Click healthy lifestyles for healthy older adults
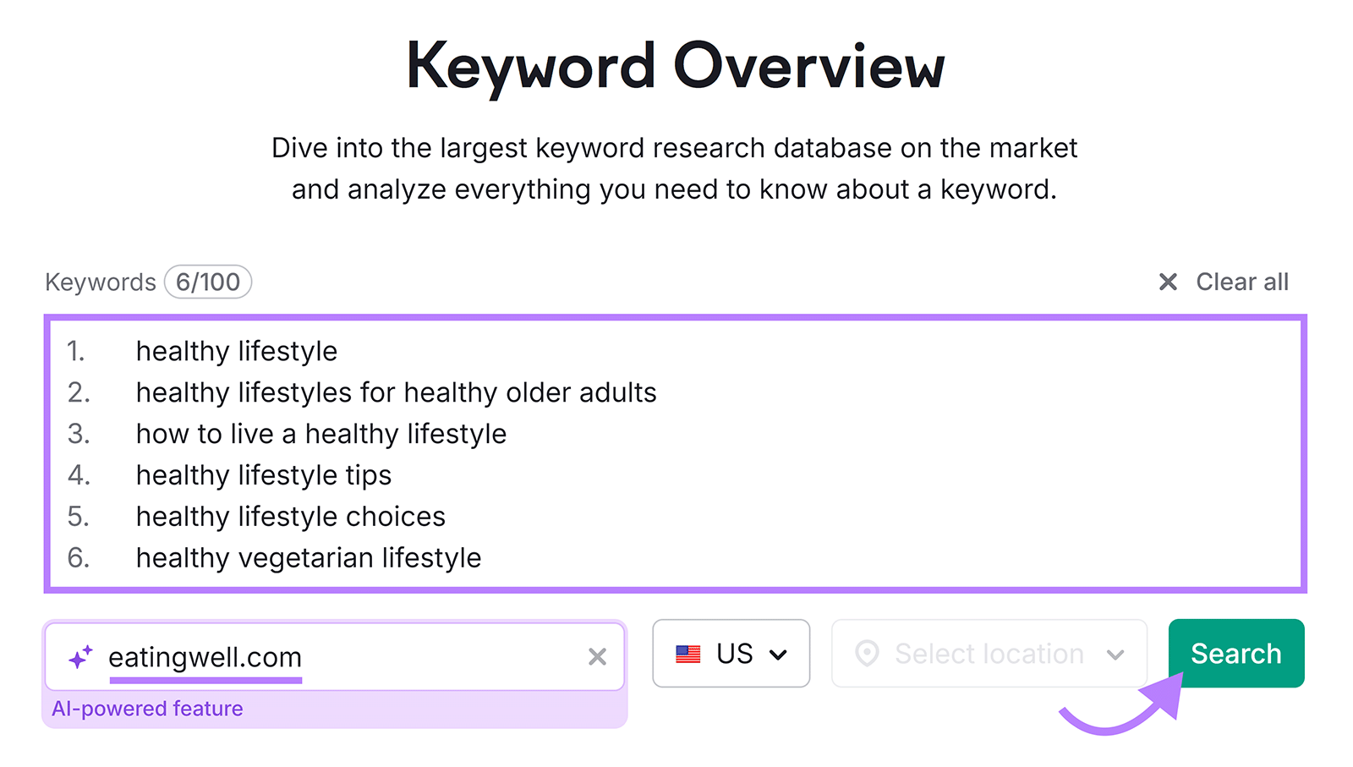Viewport: 1353px width, 767px height. click(x=395, y=392)
